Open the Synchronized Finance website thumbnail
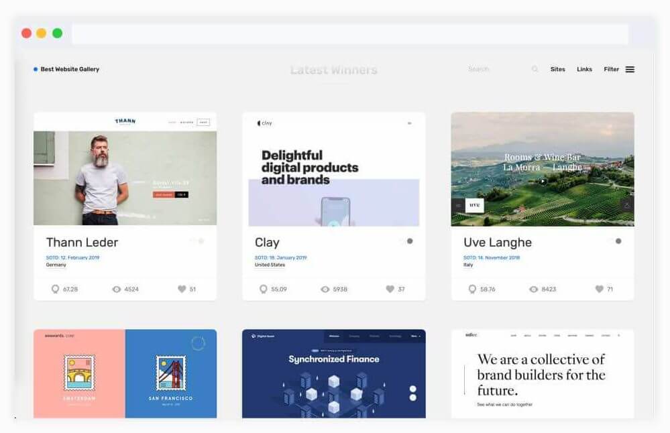Screen dimensions: 670x433 [x=334, y=373]
